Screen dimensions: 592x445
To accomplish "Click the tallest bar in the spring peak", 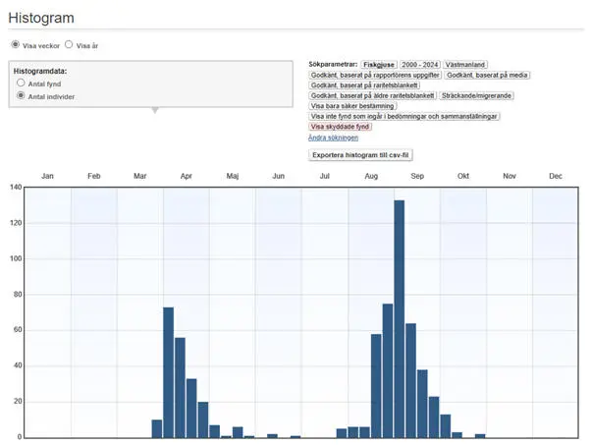I will click(168, 371).
